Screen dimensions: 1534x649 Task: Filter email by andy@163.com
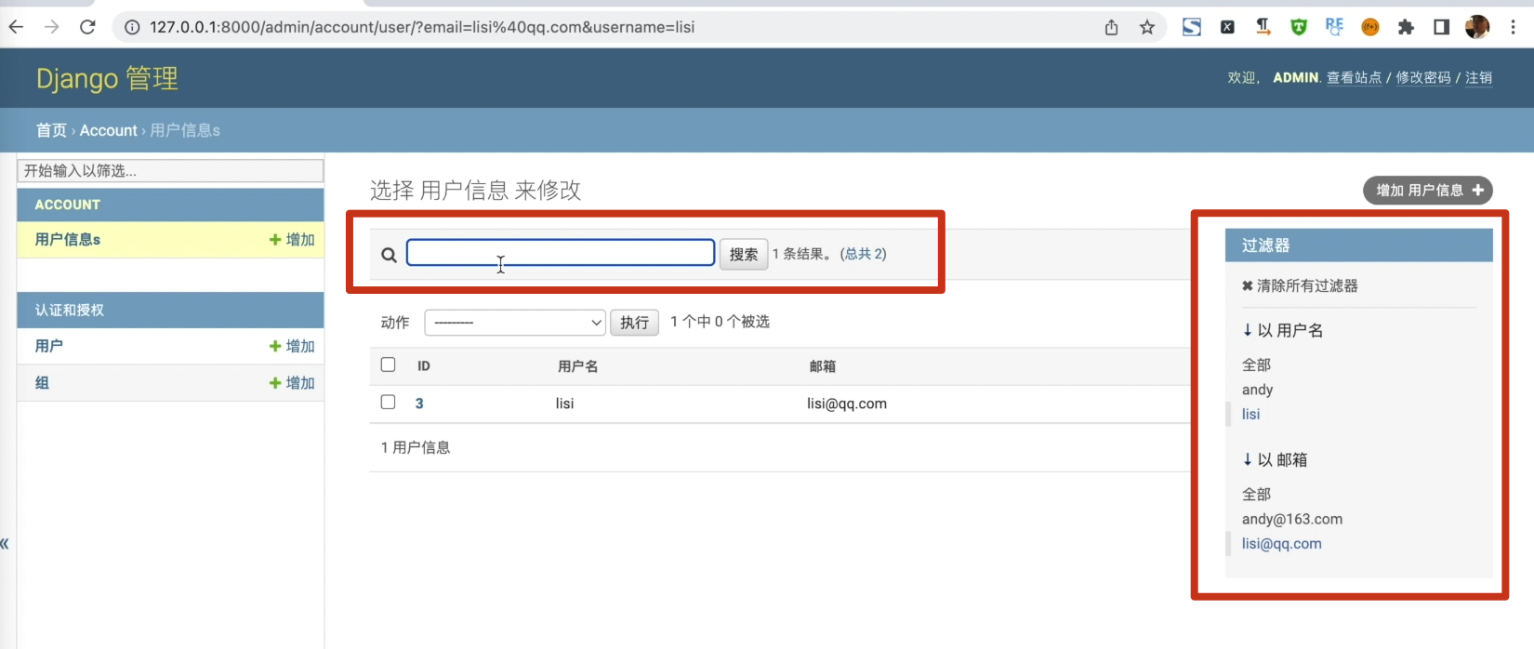point(1292,519)
